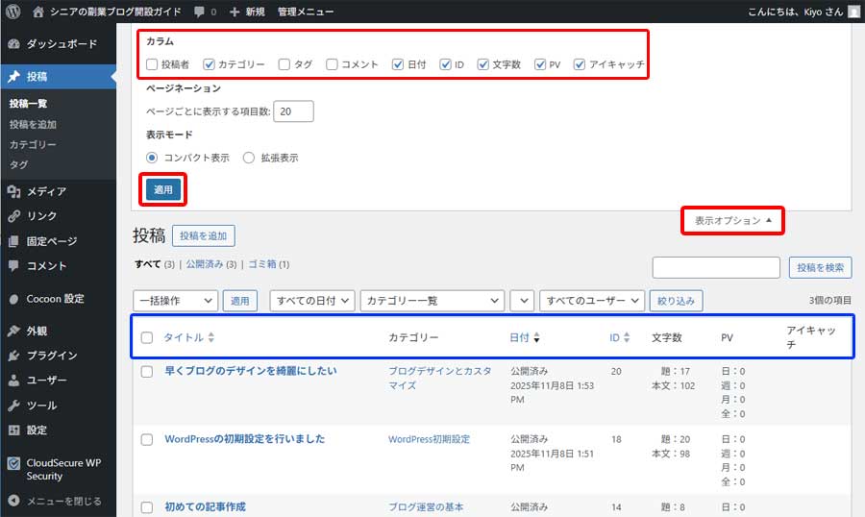Click the ツール wrench icon in sidebar
Screen dimensions: 865x517
pos(13,406)
